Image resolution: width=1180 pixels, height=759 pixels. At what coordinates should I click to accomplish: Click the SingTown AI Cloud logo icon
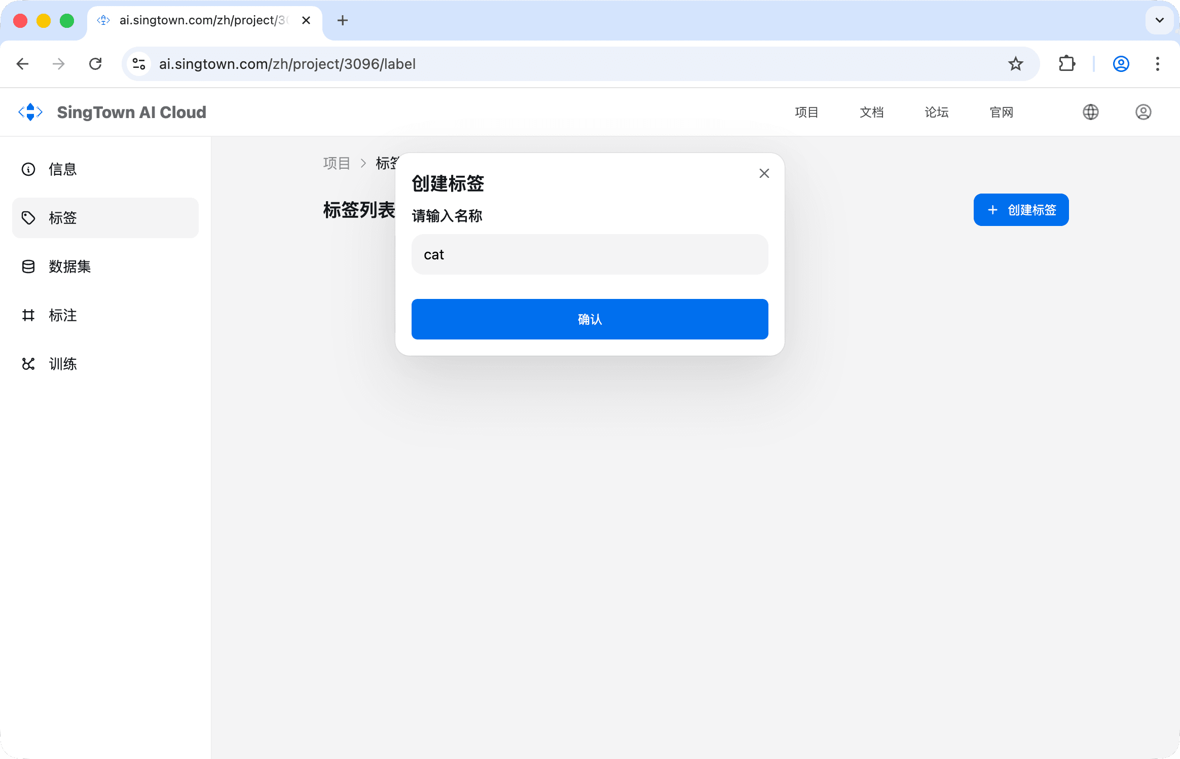(30, 112)
